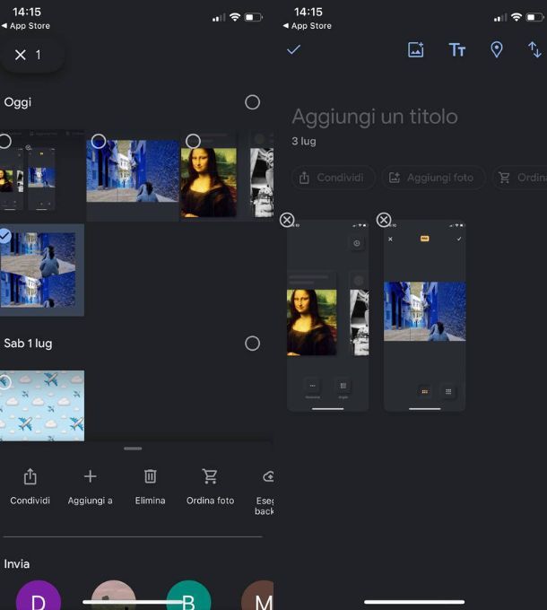Tap the sort arrows icon

534,50
